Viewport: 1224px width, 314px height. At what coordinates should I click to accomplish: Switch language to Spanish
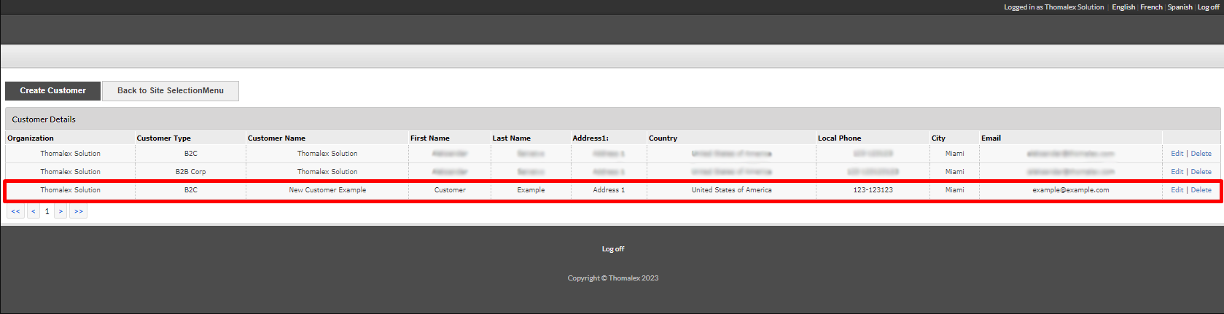(x=1180, y=7)
